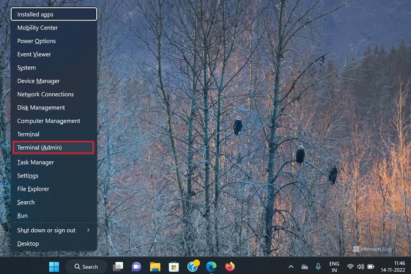Select Power Options entry
Image resolution: width=411 pixels, height=274 pixels.
coord(54,41)
